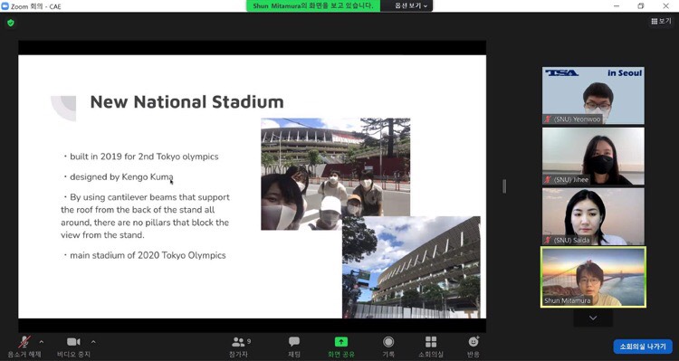The image size is (679, 361).
Task: Open reactions smiley icon
Action: point(473,341)
